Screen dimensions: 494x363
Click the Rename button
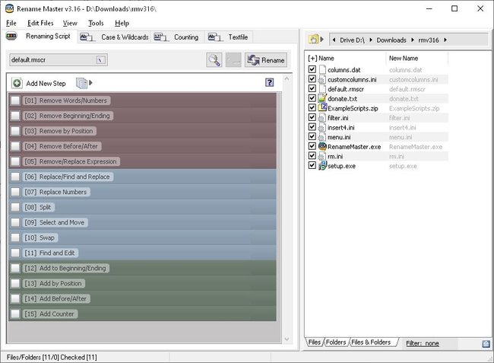click(266, 60)
